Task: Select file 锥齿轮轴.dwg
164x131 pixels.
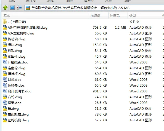Action: (x=18, y=114)
